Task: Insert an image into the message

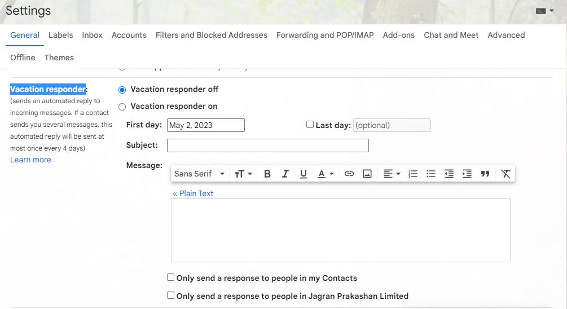Action: coord(367,174)
